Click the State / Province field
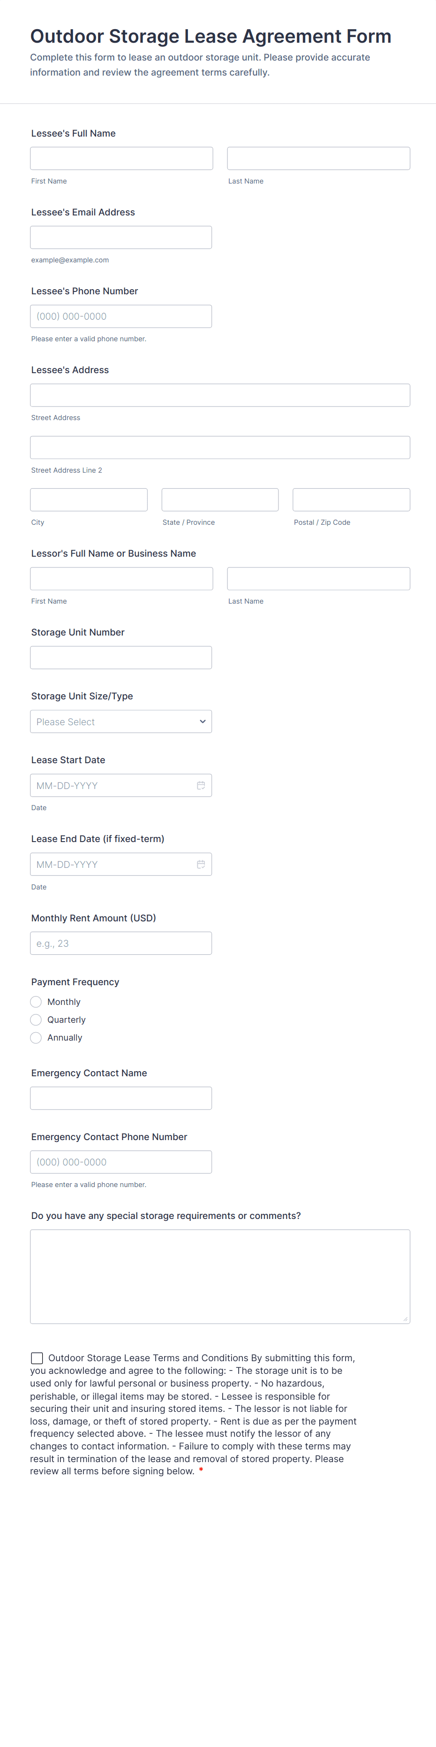 pyautogui.click(x=220, y=500)
